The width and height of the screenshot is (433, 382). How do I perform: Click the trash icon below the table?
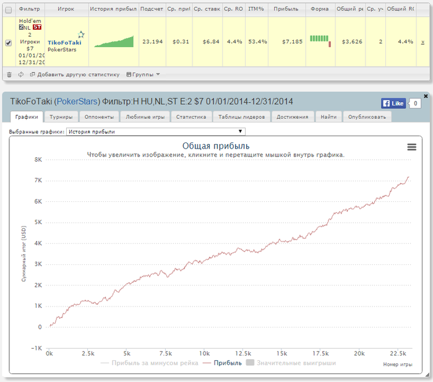(9, 74)
